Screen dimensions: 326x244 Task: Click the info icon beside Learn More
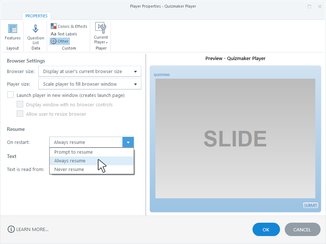tap(11, 229)
